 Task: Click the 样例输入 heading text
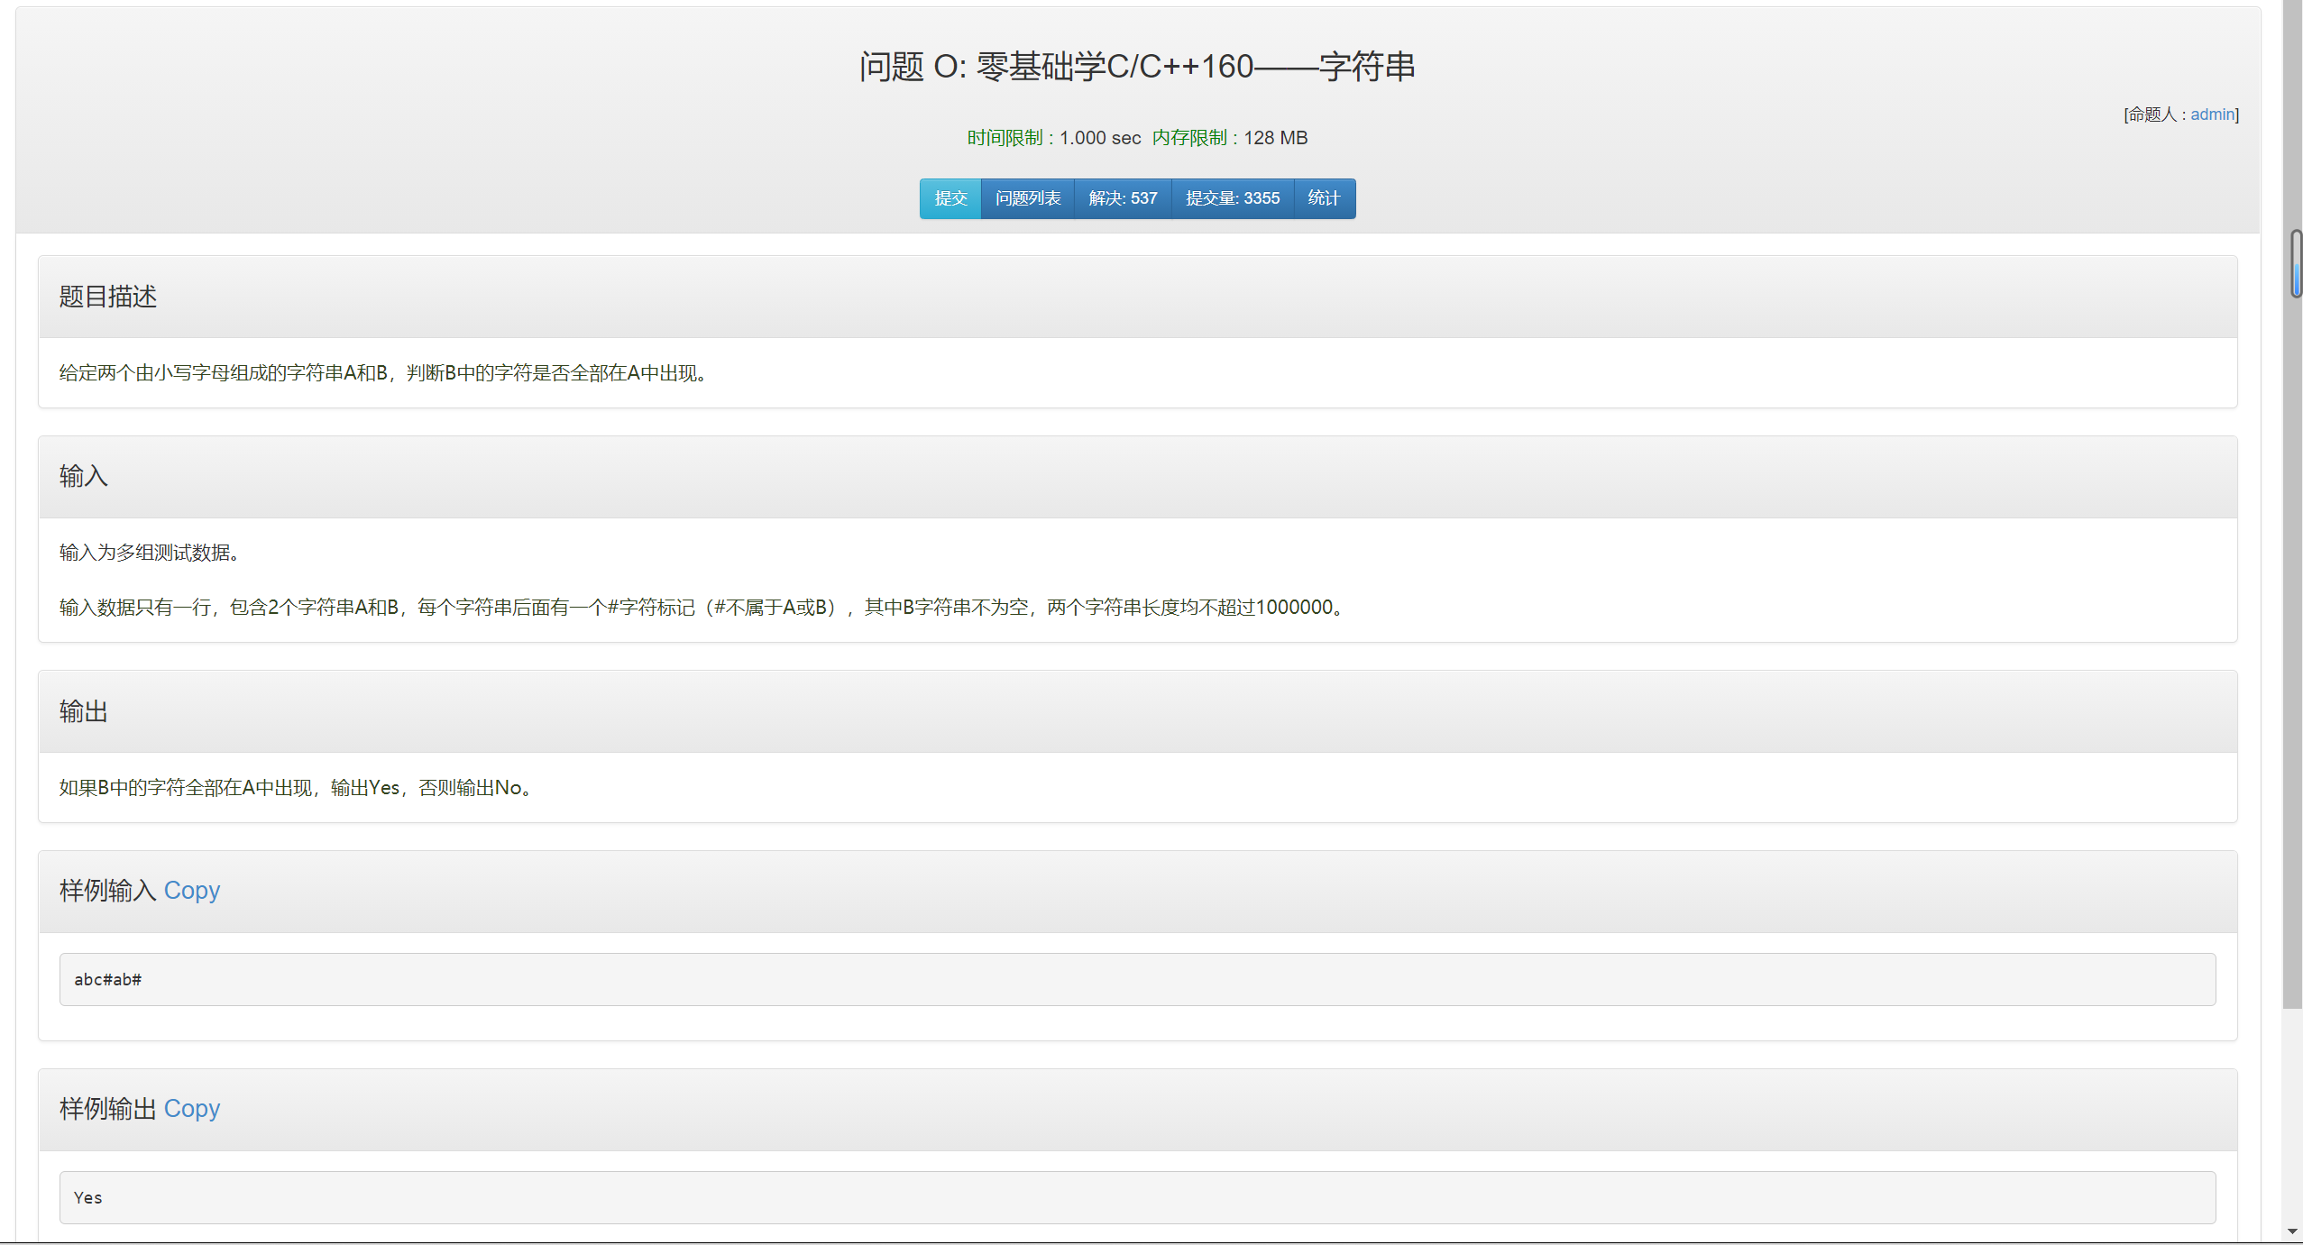107,891
